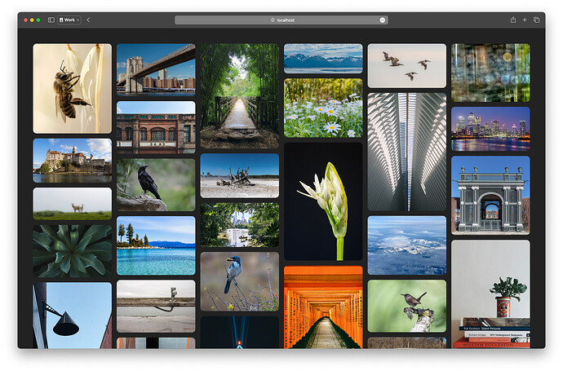View the turquoise lake beach photo
This screenshot has height=371, width=563.
click(x=156, y=245)
